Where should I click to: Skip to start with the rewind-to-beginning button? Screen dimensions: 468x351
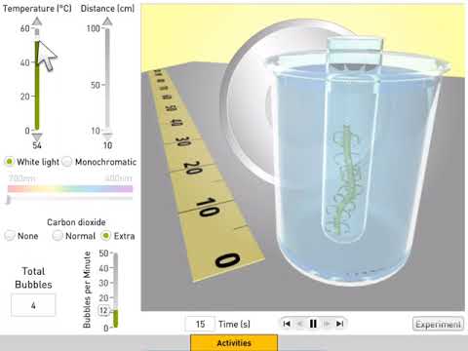pyautogui.click(x=287, y=324)
